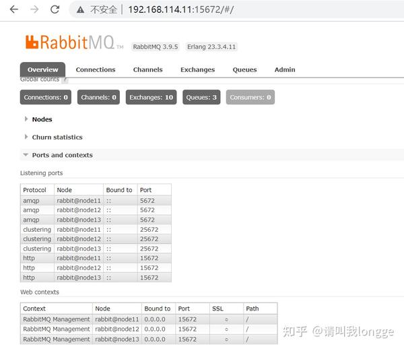
Task: Open the Queues tab
Action: tap(245, 69)
